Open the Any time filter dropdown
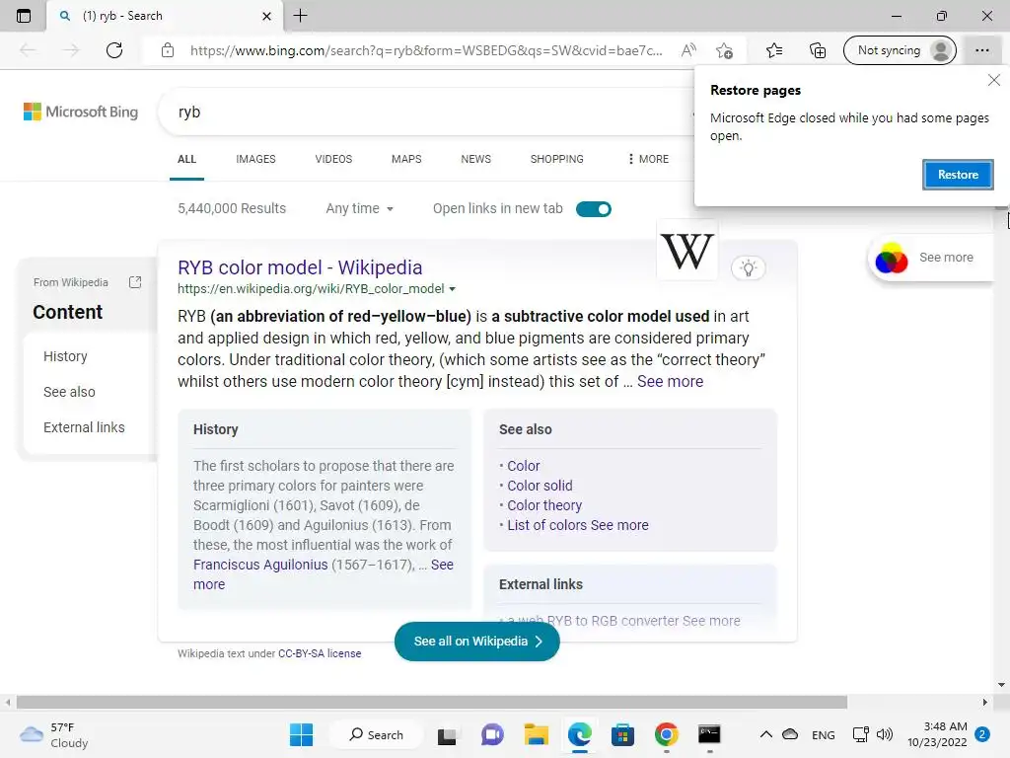The image size is (1010, 758). tap(359, 209)
